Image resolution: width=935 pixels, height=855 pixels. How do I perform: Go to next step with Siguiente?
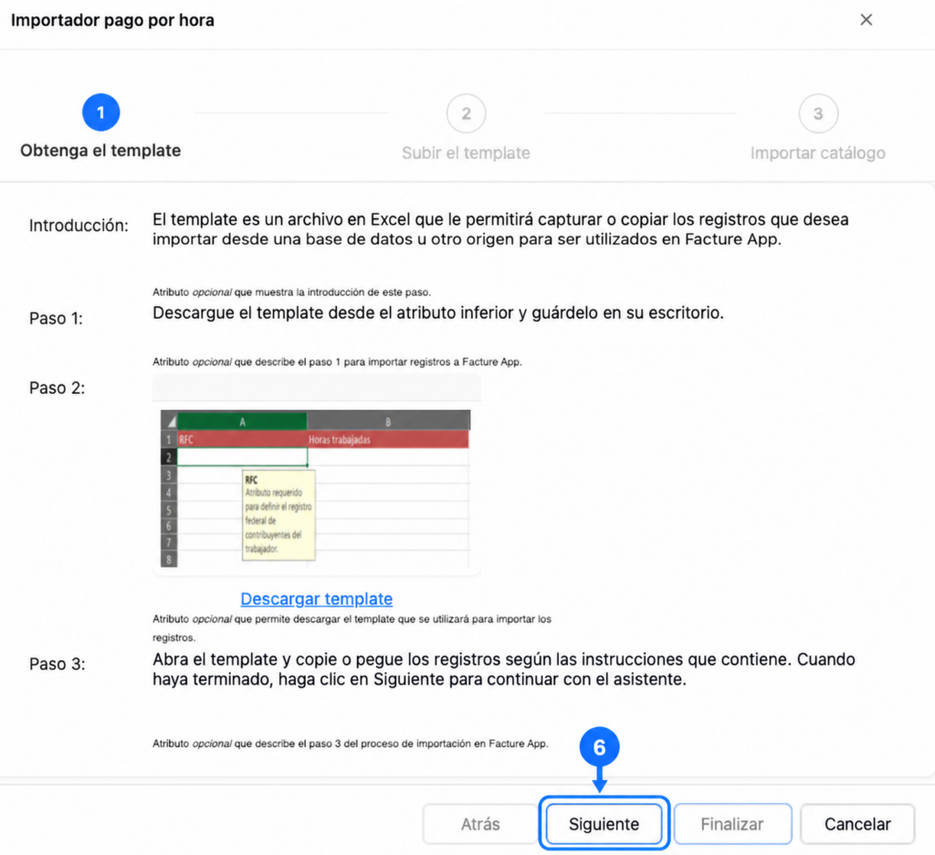[604, 824]
